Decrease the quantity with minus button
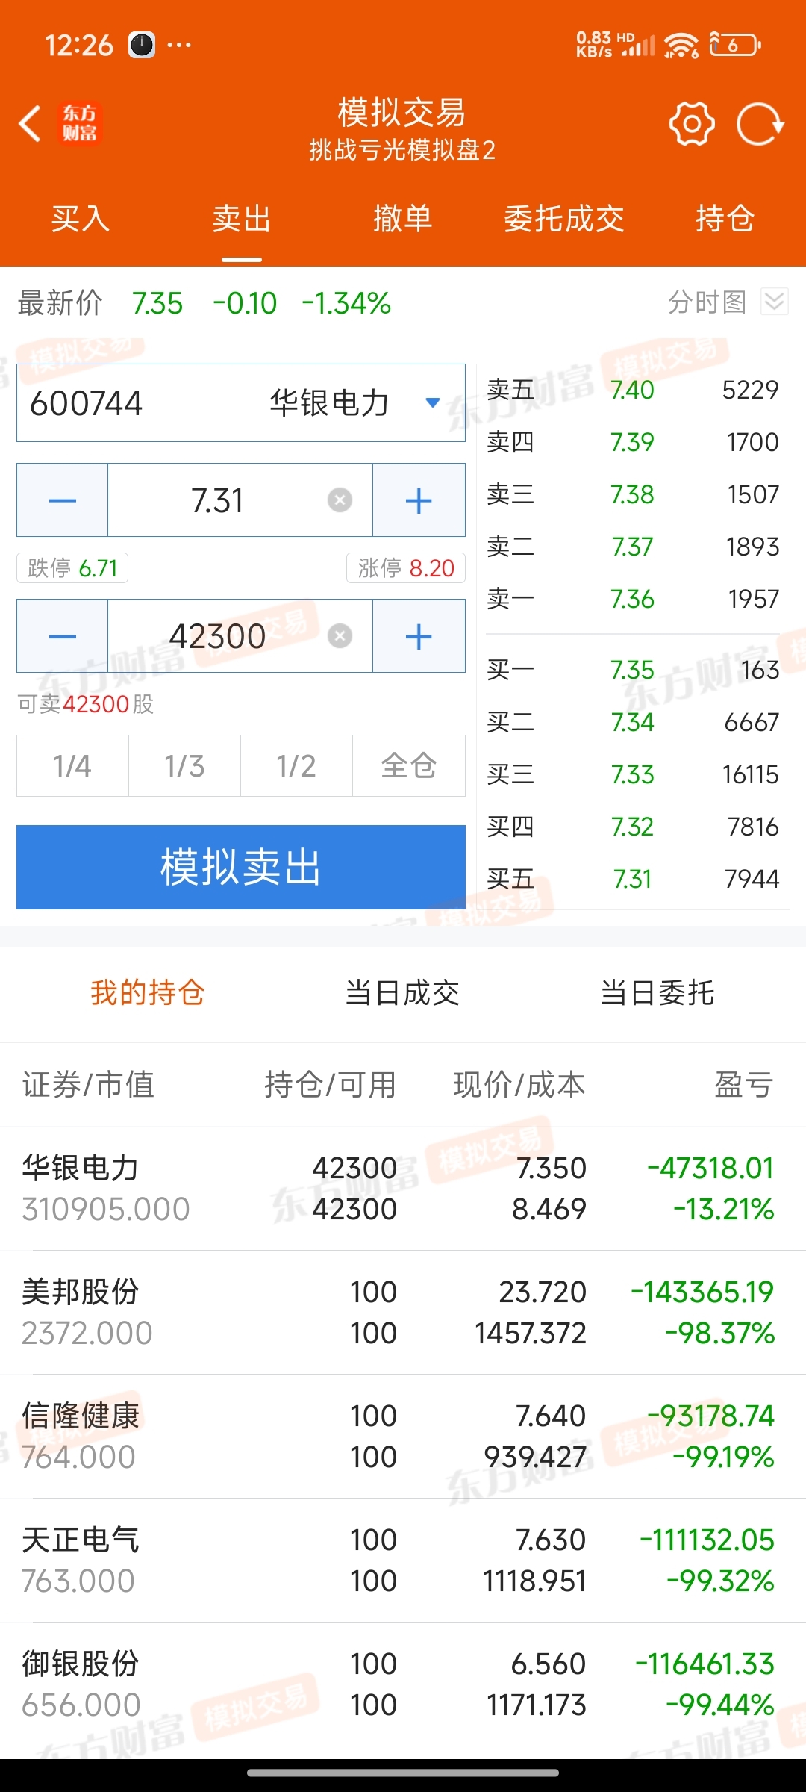Image resolution: width=806 pixels, height=1792 pixels. pyautogui.click(x=63, y=636)
